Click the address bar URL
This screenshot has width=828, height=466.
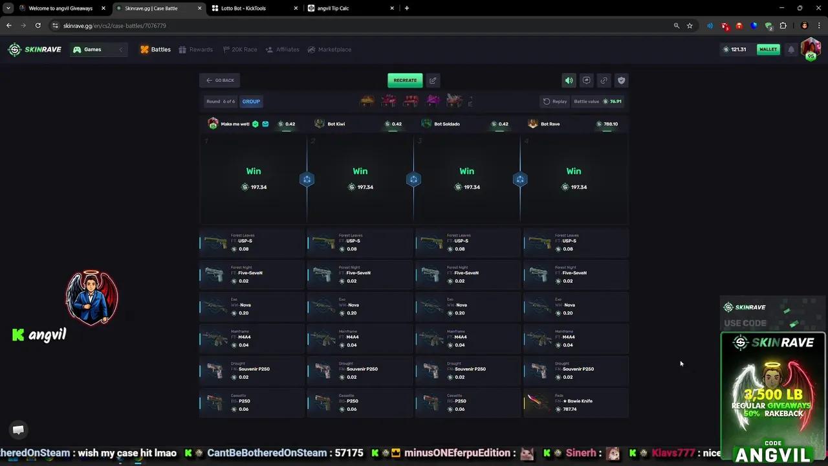tap(114, 26)
